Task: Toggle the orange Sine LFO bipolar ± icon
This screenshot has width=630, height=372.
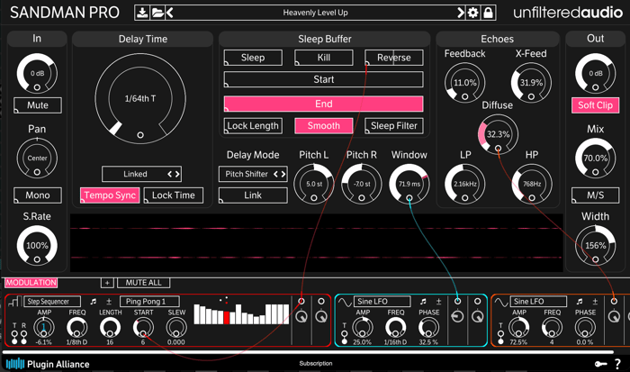Action: click(595, 301)
